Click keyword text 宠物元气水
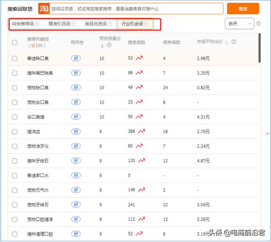Viewport: 271px width, 242px height. [x=38, y=190]
